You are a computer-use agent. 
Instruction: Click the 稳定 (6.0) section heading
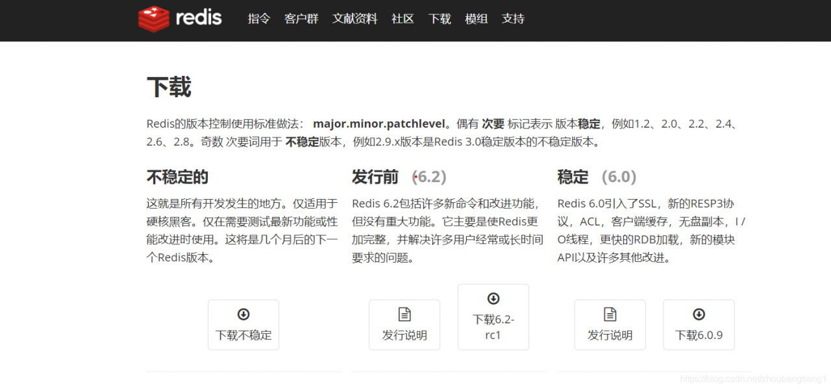click(597, 177)
